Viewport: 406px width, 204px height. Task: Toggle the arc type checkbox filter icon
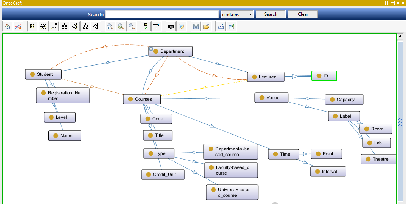click(x=156, y=26)
